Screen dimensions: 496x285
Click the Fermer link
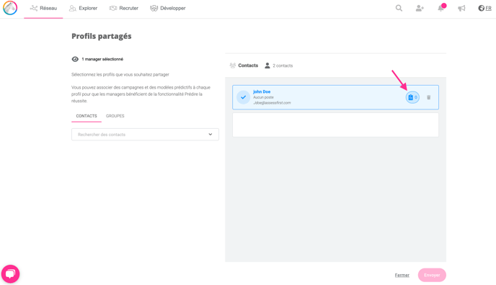click(402, 275)
